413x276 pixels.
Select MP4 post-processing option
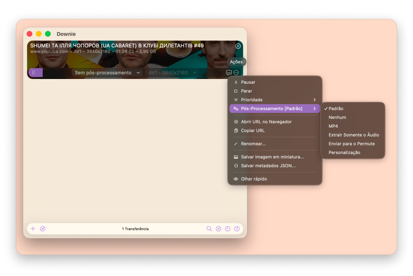[x=353, y=126]
